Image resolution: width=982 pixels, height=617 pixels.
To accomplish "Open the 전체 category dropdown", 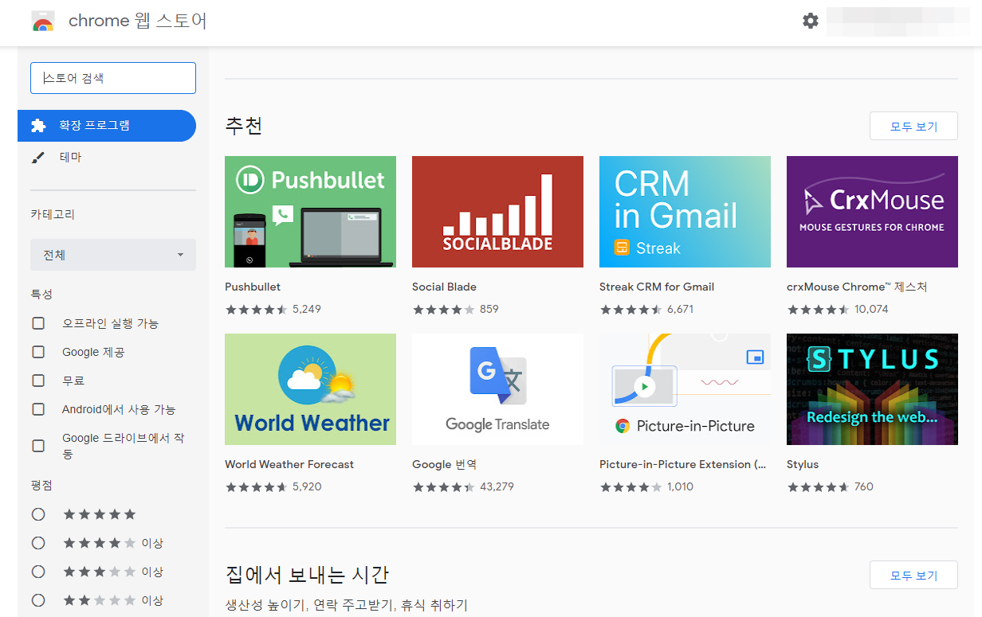I will (x=113, y=255).
